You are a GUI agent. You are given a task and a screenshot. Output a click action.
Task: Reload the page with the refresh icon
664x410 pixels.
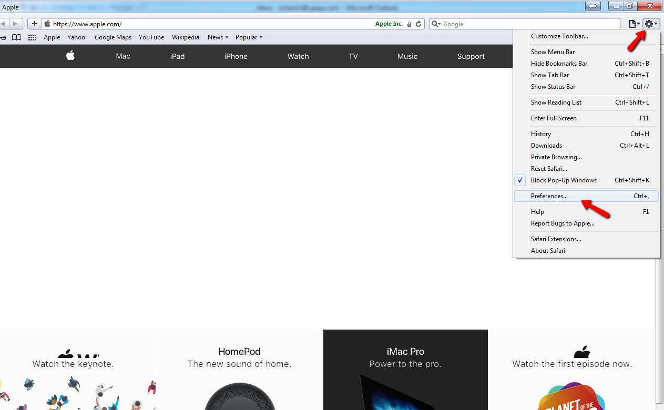(418, 24)
